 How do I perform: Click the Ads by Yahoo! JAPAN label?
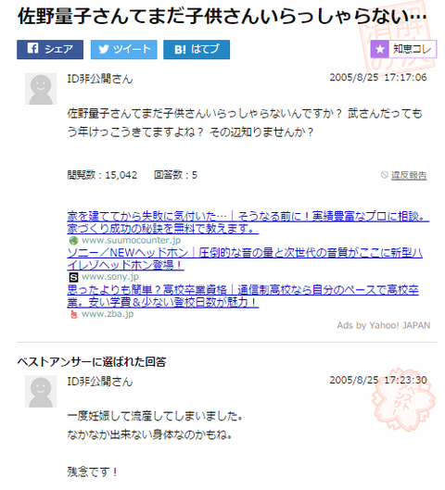[384, 325]
